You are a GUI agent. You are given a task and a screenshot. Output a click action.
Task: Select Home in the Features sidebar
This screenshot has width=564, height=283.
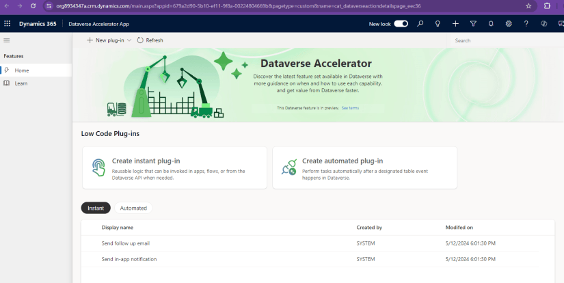(36, 70)
